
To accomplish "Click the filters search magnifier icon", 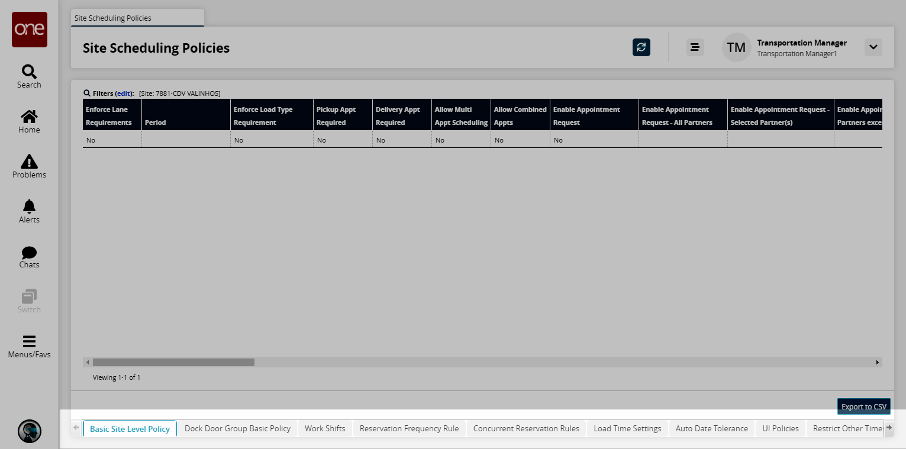I will [x=87, y=93].
